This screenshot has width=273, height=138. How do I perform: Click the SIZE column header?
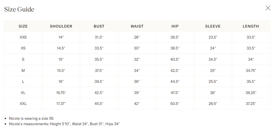pos(23,26)
